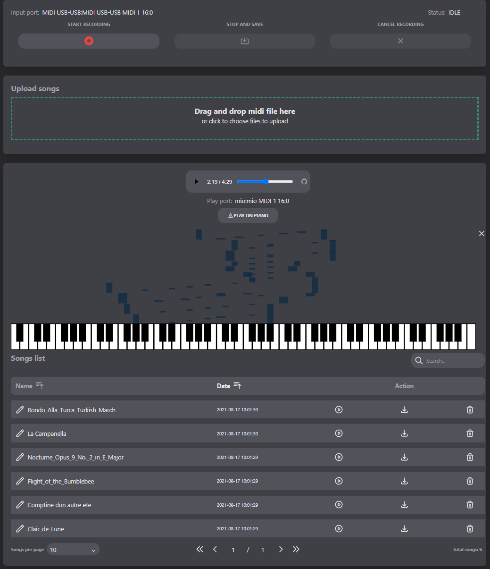Click the Play on Piano button
The width and height of the screenshot is (490, 569).
[248, 215]
